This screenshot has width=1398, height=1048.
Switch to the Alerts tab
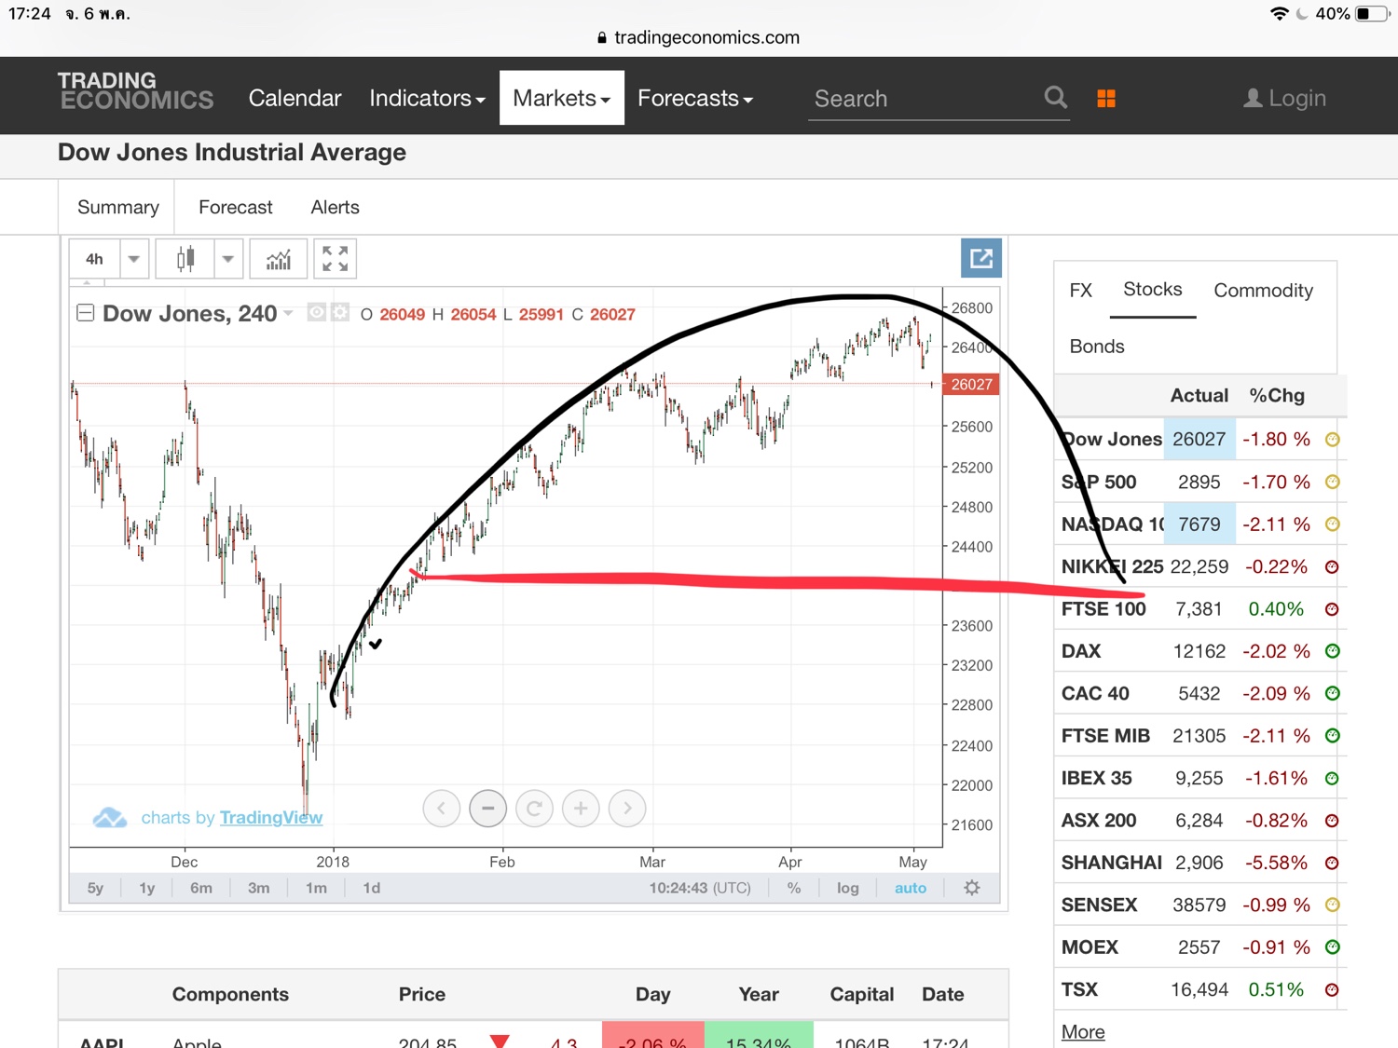(335, 207)
